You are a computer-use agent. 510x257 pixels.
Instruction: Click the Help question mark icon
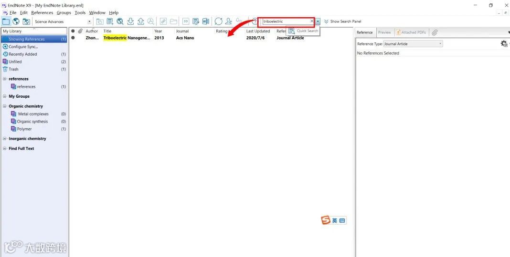pyautogui.click(x=255, y=21)
